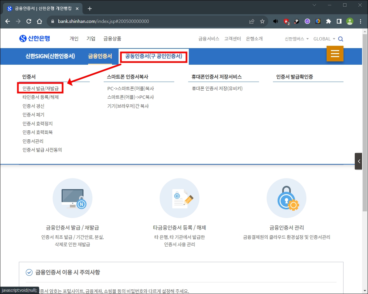This screenshot has height=294, width=368.
Task: Switch to the 금융인증서 tab
Action: point(100,56)
